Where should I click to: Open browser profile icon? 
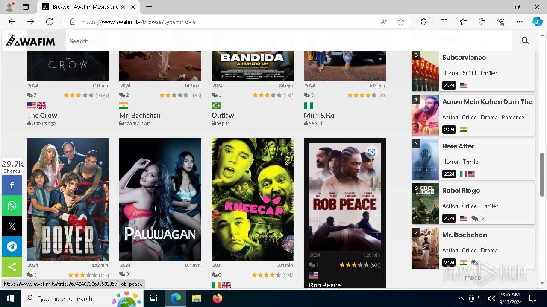pyautogui.click(x=9, y=7)
